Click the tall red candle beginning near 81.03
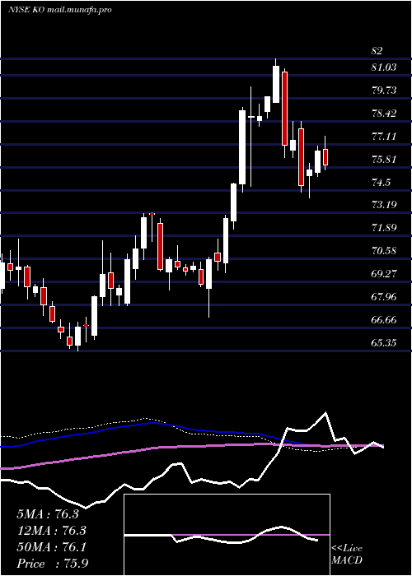412x576 pixels. pyautogui.click(x=284, y=109)
